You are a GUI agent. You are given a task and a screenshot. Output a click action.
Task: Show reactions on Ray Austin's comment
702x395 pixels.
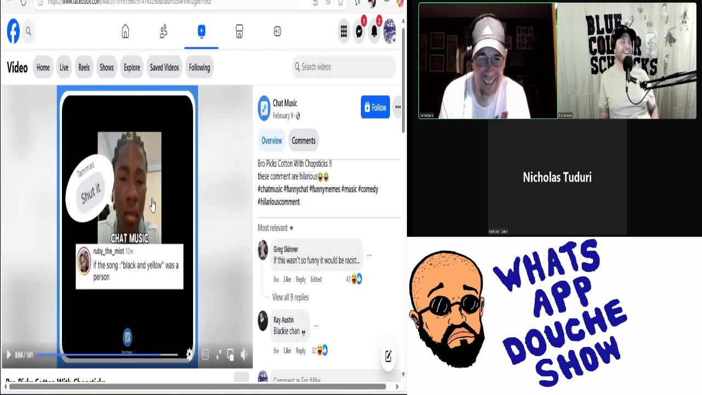pyautogui.click(x=320, y=351)
